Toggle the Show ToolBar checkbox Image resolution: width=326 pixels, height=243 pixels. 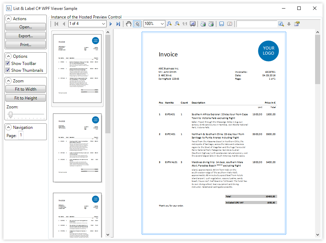(8, 63)
